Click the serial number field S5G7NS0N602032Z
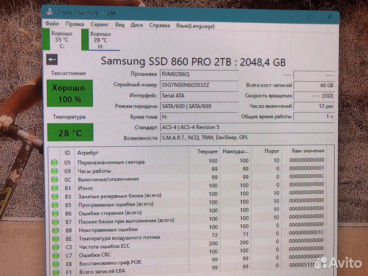This screenshot has width=368, height=276. coord(199,85)
